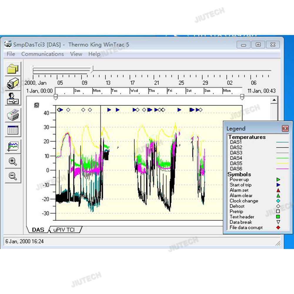Viewport: 294px width, 294px height.
Task: Click the left range handle below 1 Jan, 00:00
Action: [56, 97]
